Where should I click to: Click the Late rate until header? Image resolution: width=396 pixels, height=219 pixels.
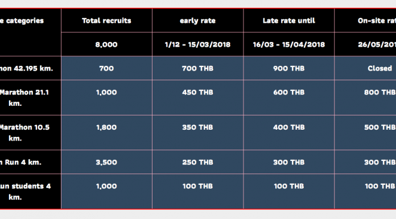pyautogui.click(x=289, y=20)
